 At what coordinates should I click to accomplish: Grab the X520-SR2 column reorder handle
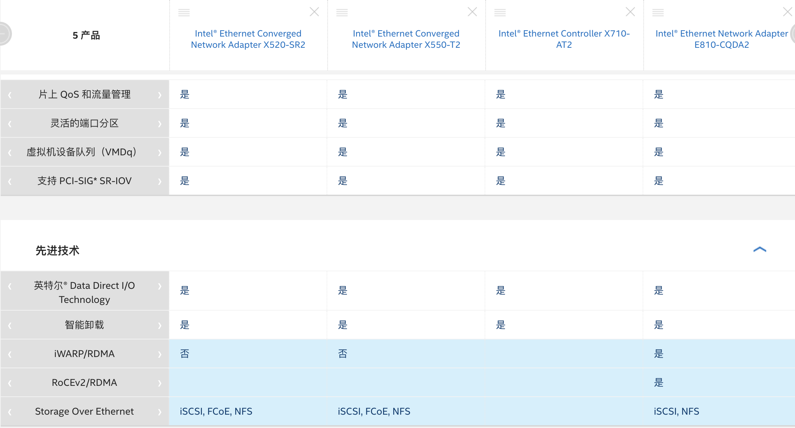[x=184, y=13]
